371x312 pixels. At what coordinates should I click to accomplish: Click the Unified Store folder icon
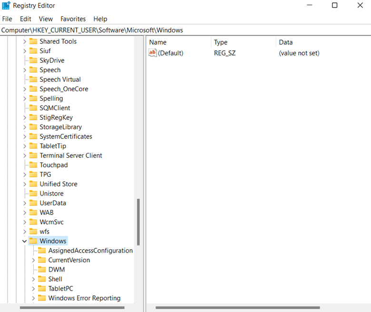[33, 184]
